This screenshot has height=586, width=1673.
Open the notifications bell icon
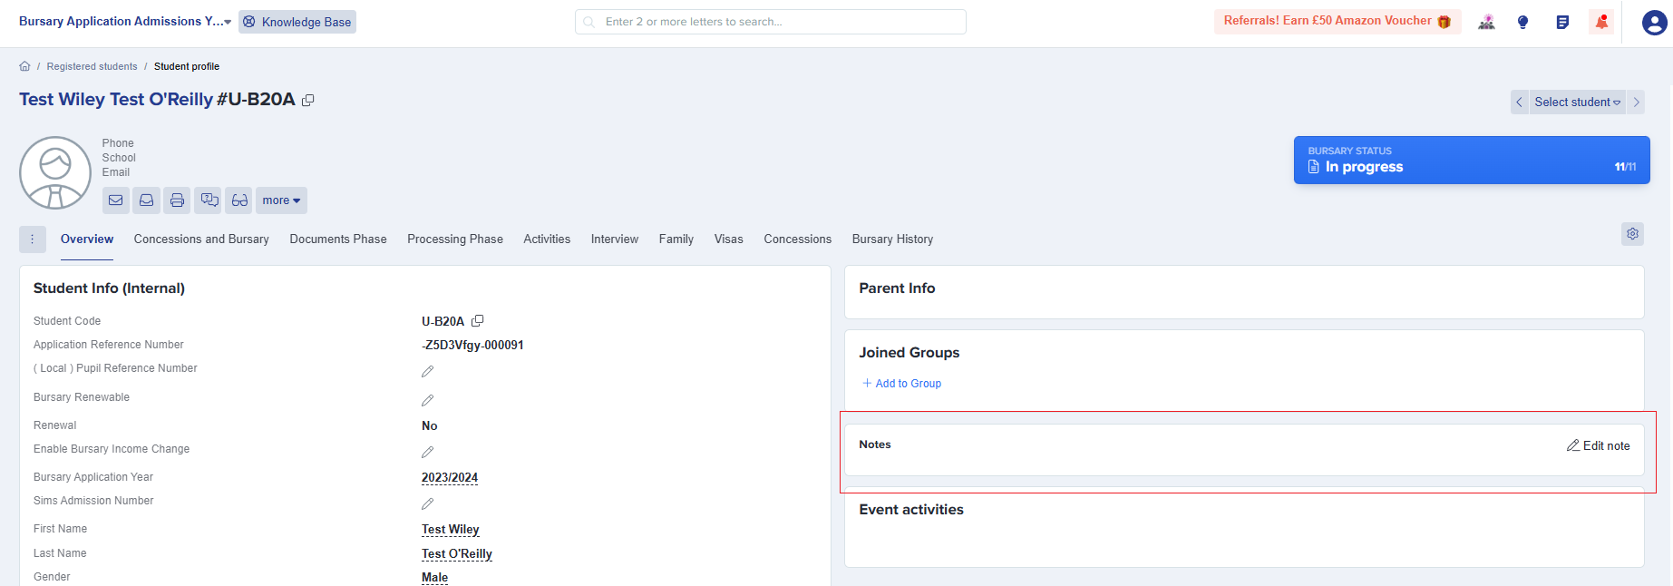tap(1601, 22)
